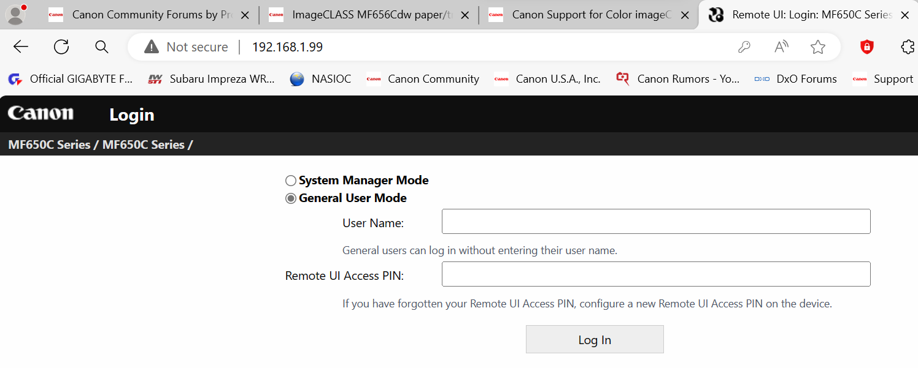Image resolution: width=918 pixels, height=368 pixels.
Task: Open the saved passwords key icon
Action: [744, 47]
